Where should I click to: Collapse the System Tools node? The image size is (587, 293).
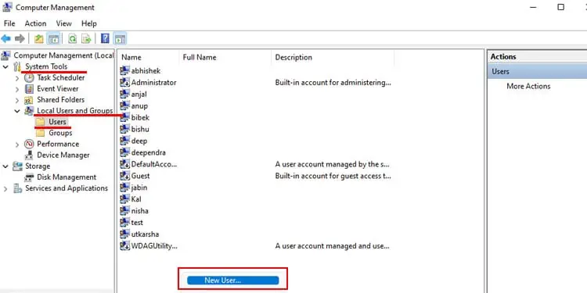(x=5, y=67)
